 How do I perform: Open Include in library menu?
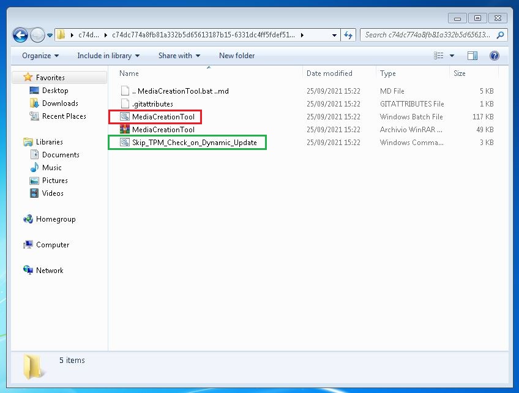tap(108, 56)
